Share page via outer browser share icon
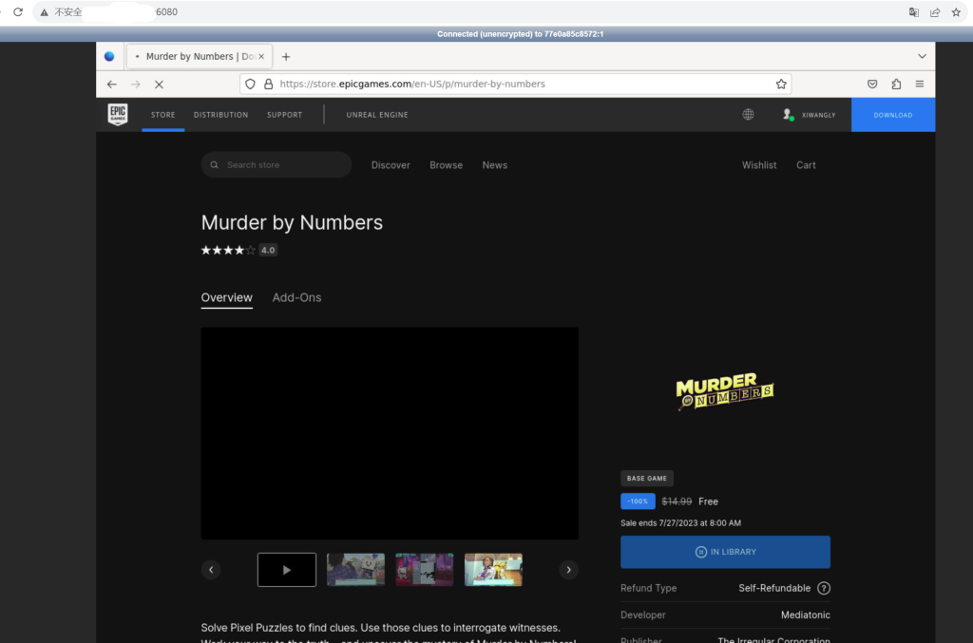 [935, 11]
